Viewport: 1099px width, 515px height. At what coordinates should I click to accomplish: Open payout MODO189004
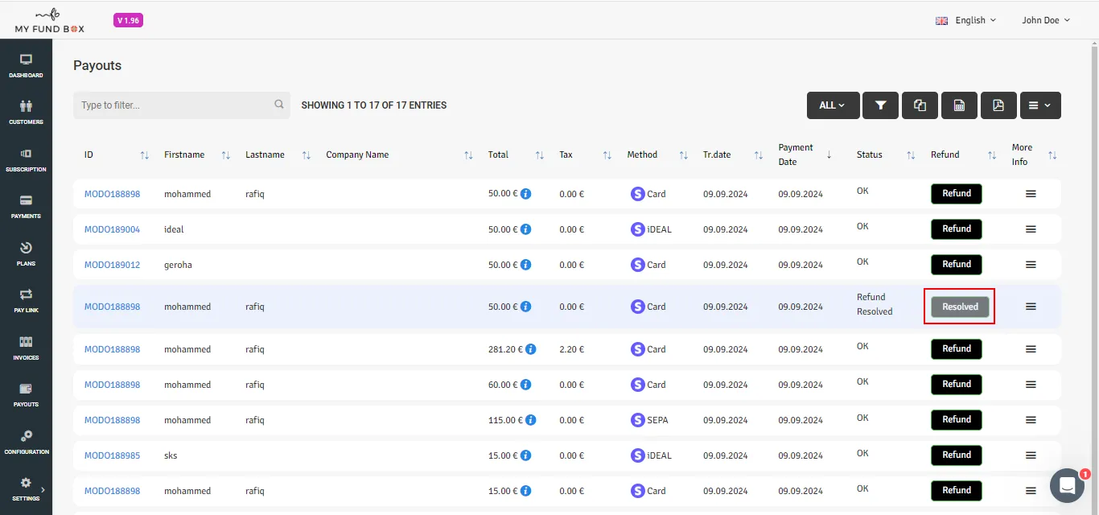coord(112,229)
